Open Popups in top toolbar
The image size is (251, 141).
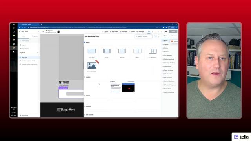click(x=124, y=31)
